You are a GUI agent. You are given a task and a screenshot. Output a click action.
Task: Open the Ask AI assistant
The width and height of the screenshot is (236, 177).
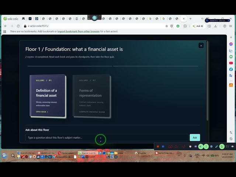(198, 26)
